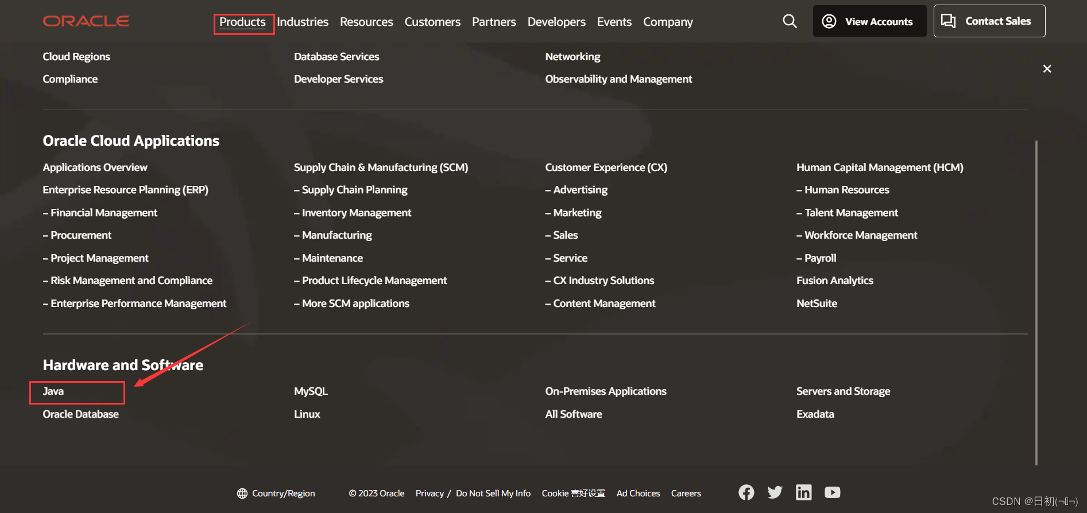Open Supply Chain & Manufacturing (SCM)

coord(381,168)
